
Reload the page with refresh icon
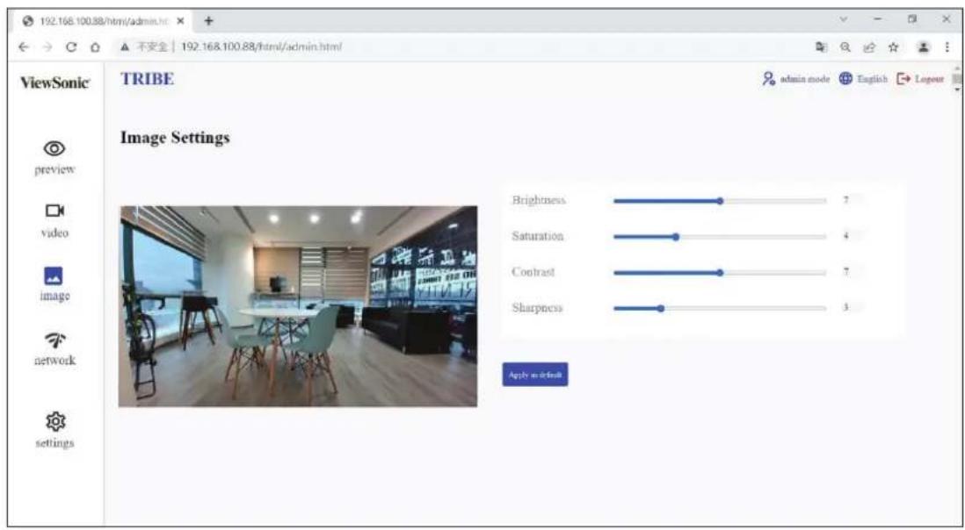(71, 46)
